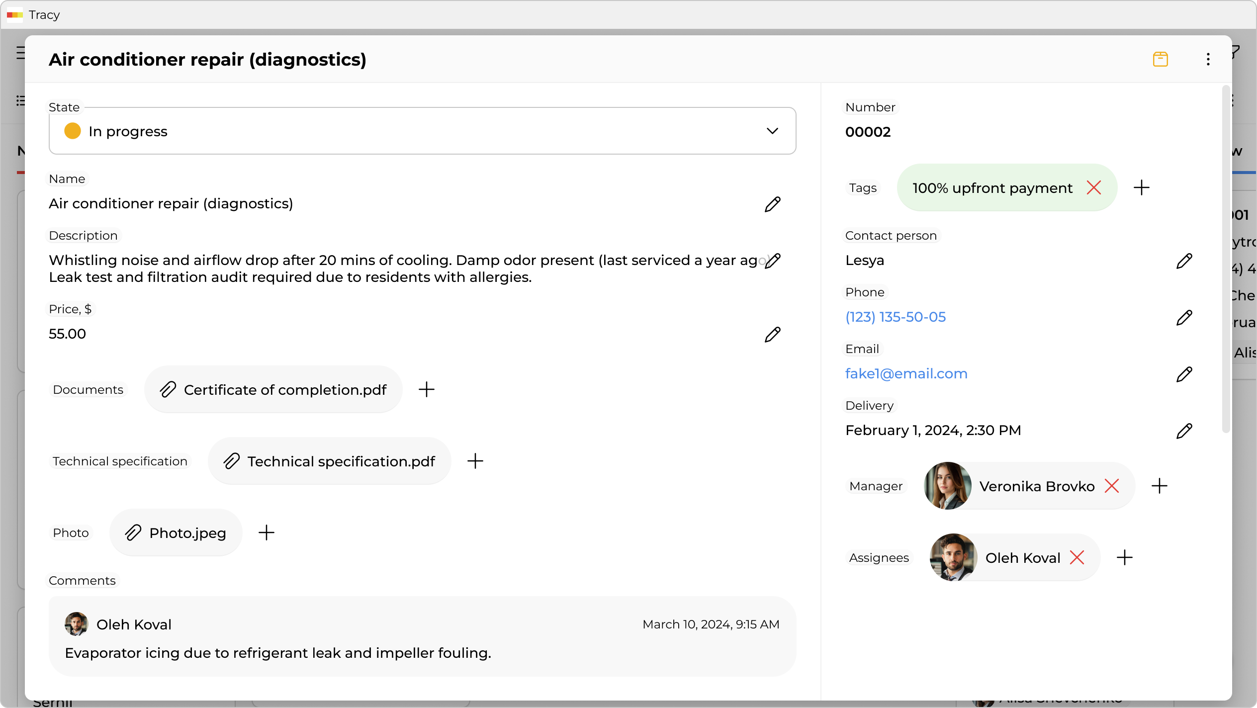The height and width of the screenshot is (708, 1257).
Task: Open the State dropdown
Action: coord(422,131)
